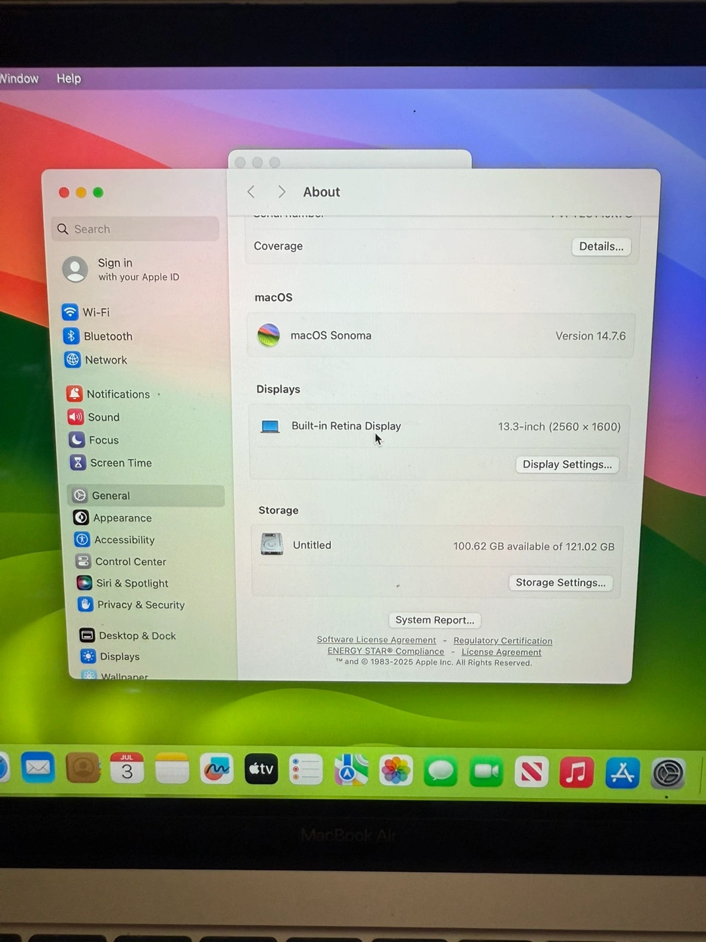The height and width of the screenshot is (942, 706).
Task: Go forward with the right chevron
Action: [x=282, y=192]
